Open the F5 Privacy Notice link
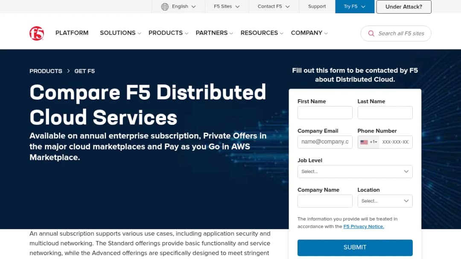The image size is (461, 259). tap(364, 227)
